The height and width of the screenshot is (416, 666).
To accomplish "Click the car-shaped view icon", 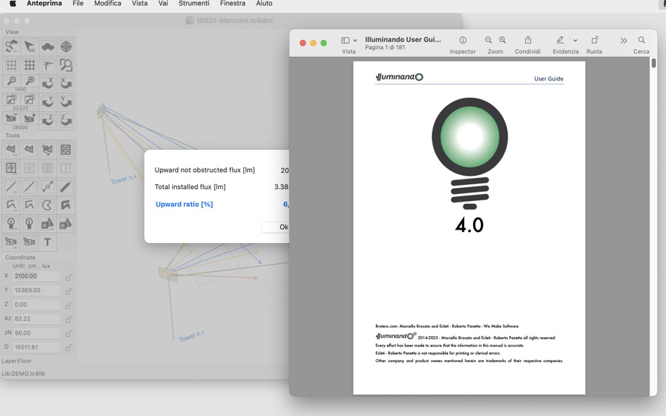I will (x=48, y=46).
